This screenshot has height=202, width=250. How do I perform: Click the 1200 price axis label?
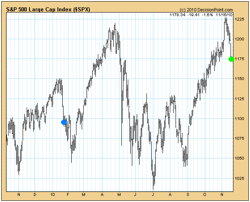[239, 39]
